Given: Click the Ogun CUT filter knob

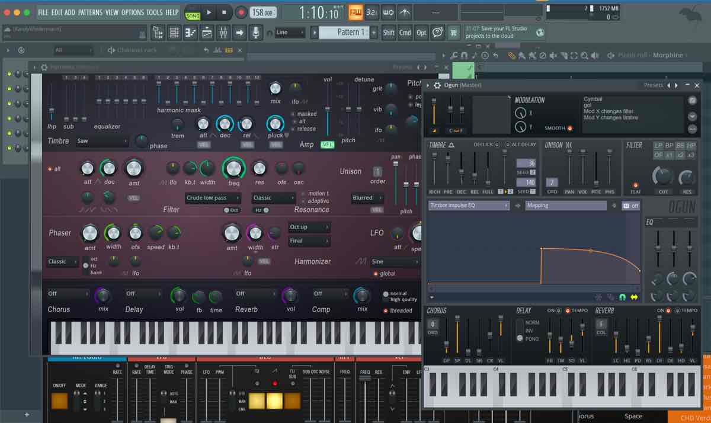Looking at the screenshot, I should [x=663, y=177].
